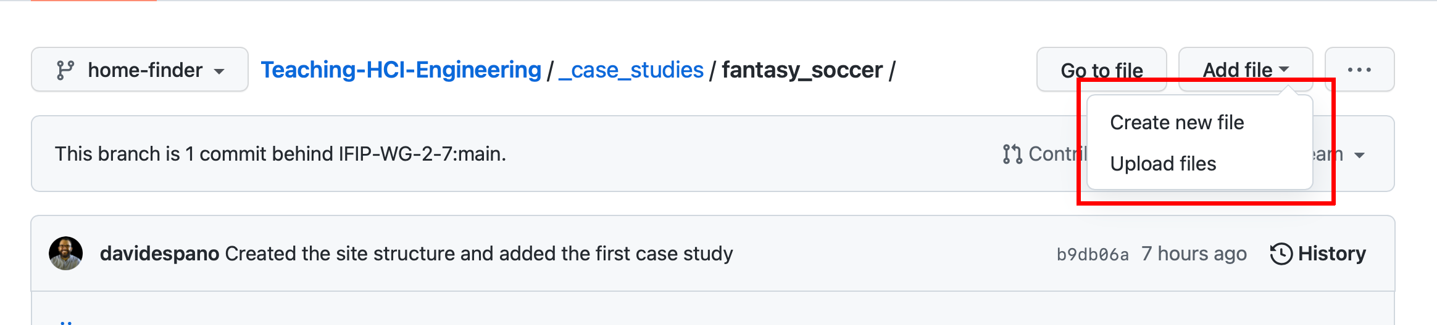Click the Contribute pull request icon
Viewport: 1437px width, 325px height.
click(1012, 154)
